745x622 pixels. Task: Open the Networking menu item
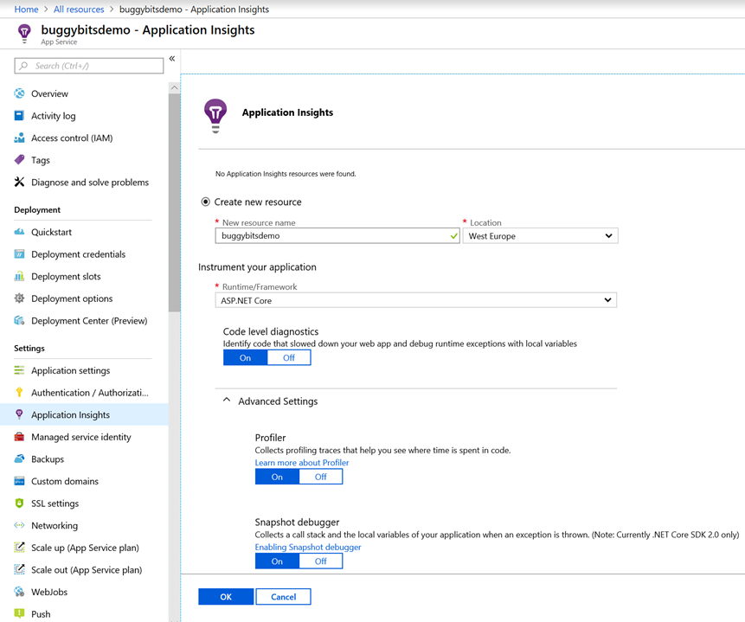[84, 525]
